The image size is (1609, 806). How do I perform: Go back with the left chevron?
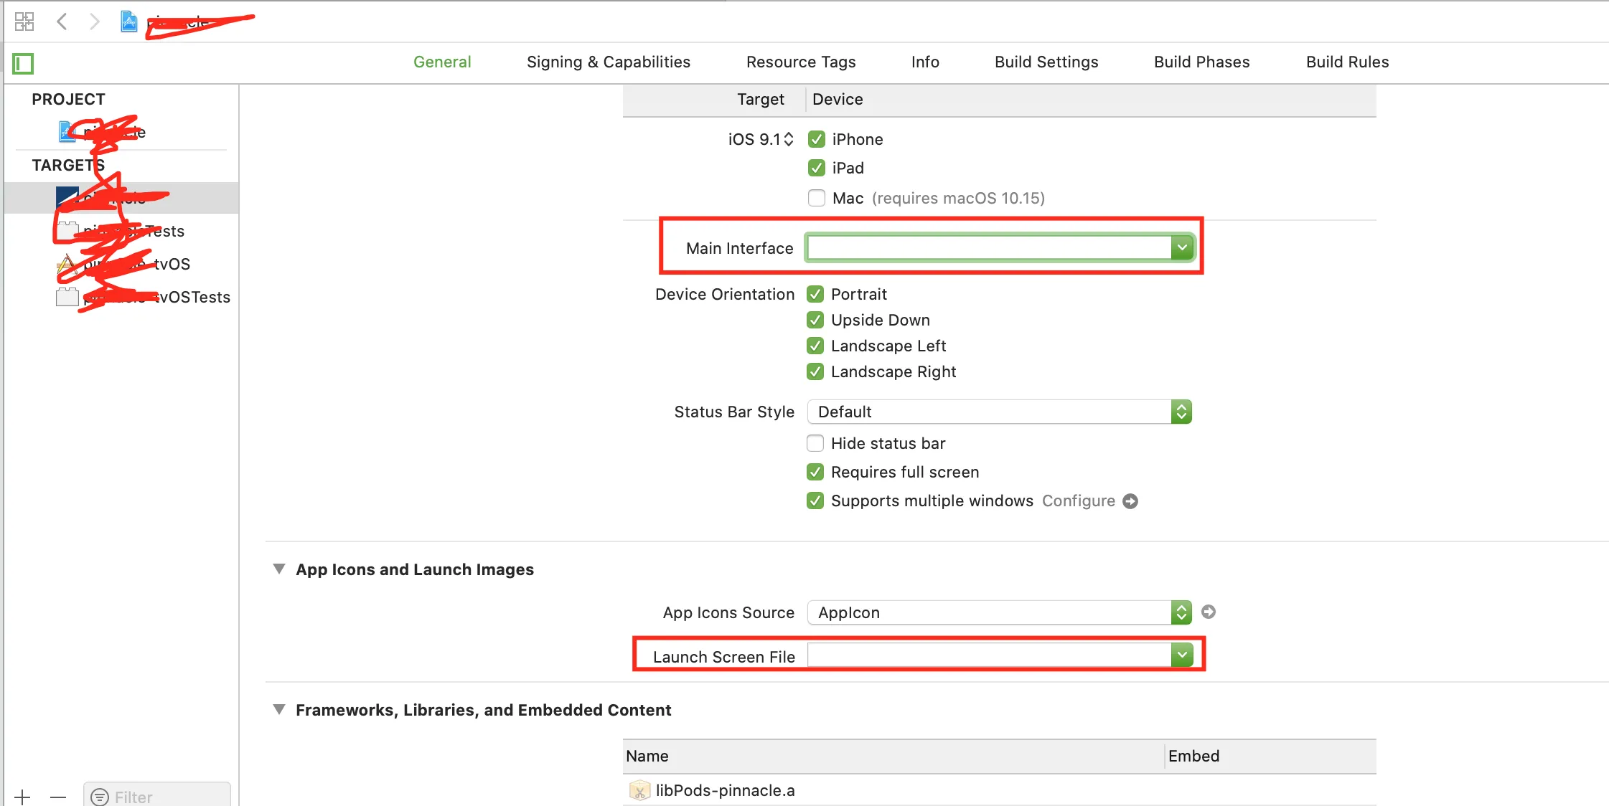tap(62, 22)
